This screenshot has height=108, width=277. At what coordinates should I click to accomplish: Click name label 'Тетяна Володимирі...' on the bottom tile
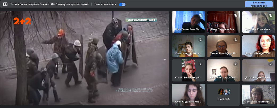(258, 102)
